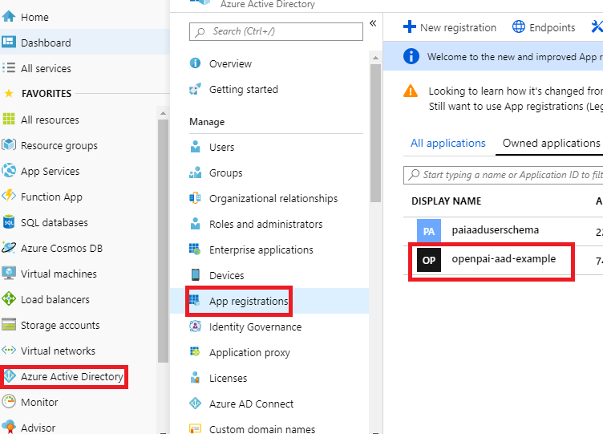The image size is (603, 434).
Task: Click the App Services globe icon
Action: click(x=9, y=170)
